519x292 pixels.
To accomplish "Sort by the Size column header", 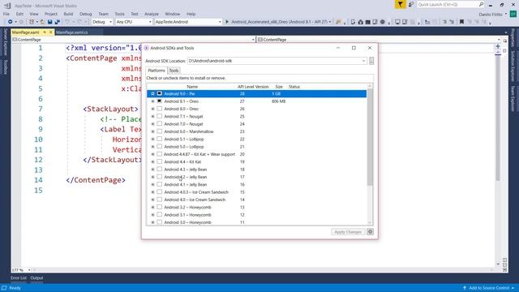I will [279, 87].
